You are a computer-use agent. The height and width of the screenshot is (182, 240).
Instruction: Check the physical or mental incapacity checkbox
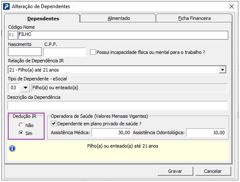93,52
